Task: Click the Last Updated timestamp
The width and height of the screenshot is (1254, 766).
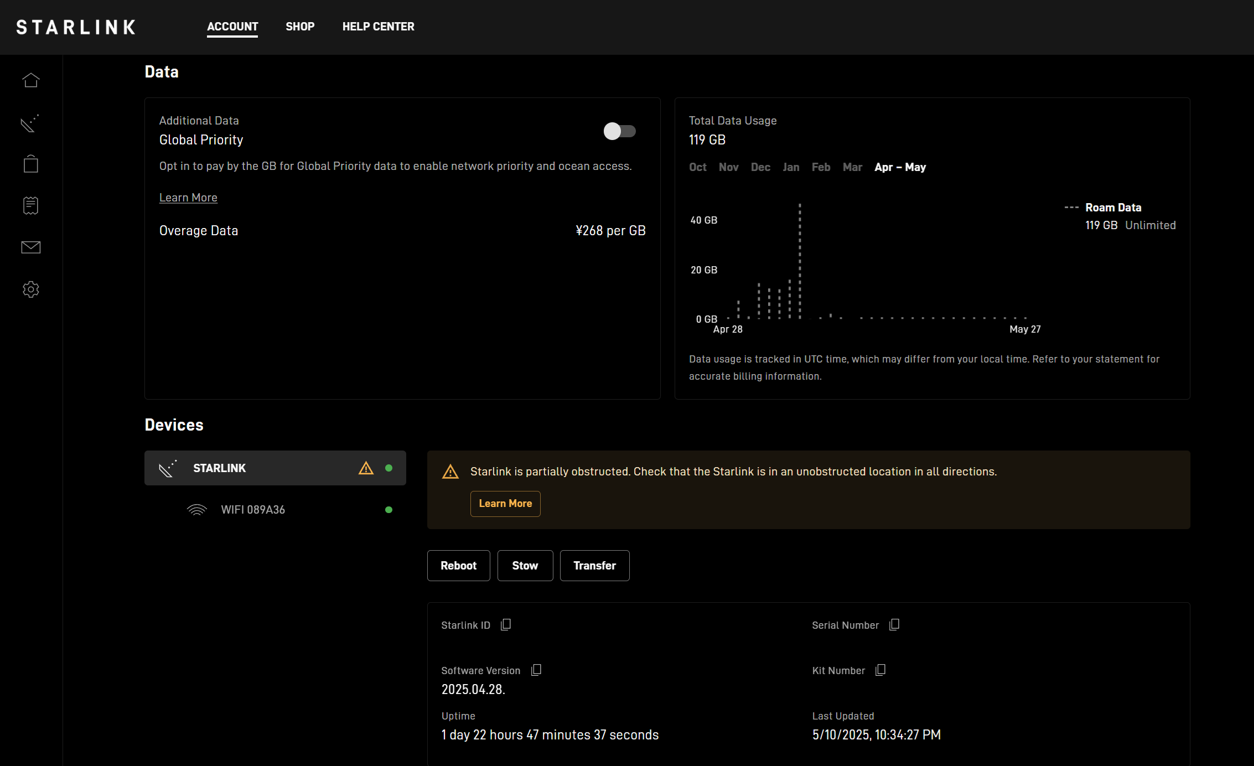Action: click(877, 735)
